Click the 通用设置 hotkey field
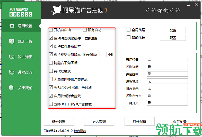Screen dimensions: 202x137 coord(167,60)
